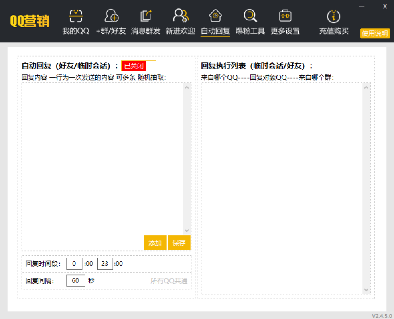Click the 添加 button
This screenshot has height=319, width=394.
(x=155, y=243)
